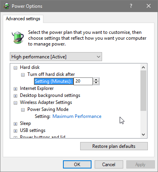Viewport: 158px width, 172px height.
Task: Collapse Wireless Adapter Settings node
Action: pos(15,103)
